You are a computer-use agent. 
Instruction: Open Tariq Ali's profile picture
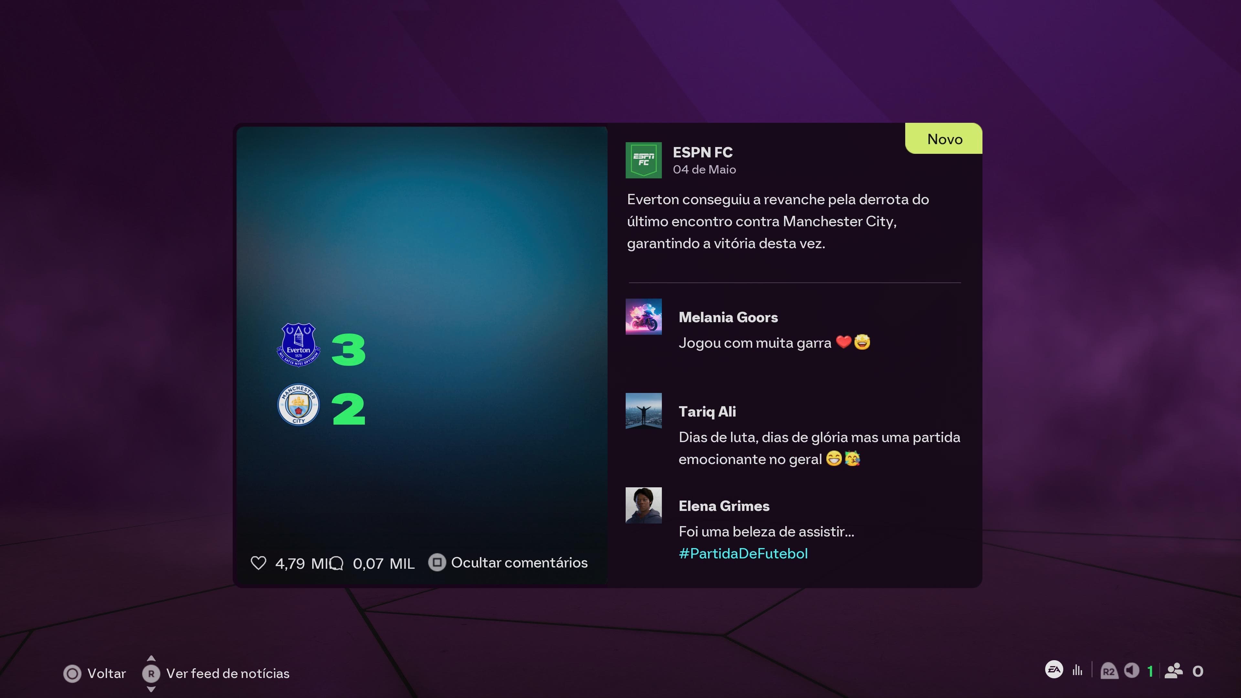pos(643,411)
